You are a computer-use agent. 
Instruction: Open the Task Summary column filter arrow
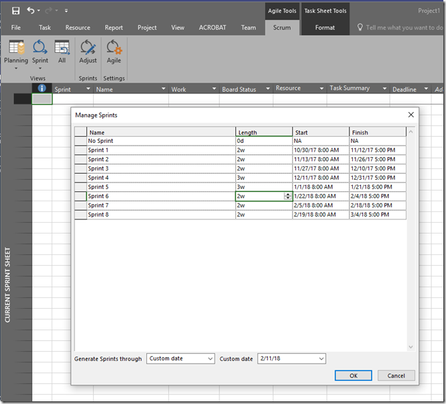(x=384, y=89)
